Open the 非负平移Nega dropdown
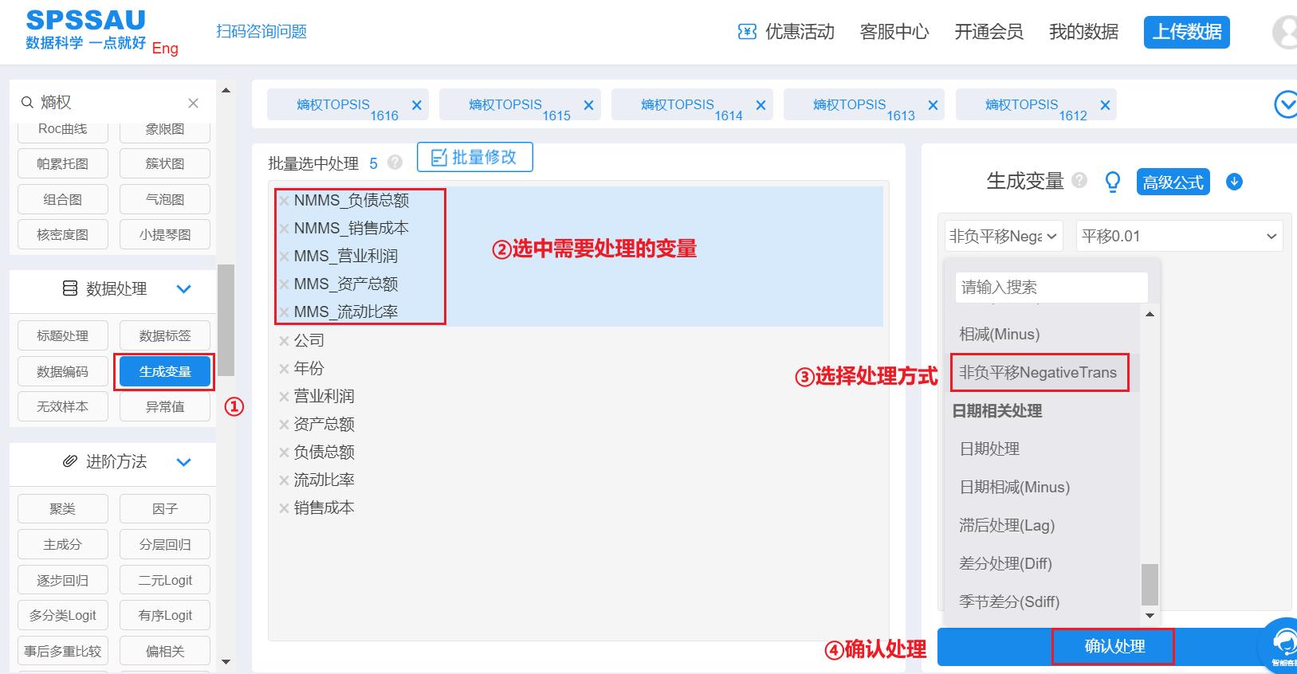The image size is (1297, 674). [1003, 236]
